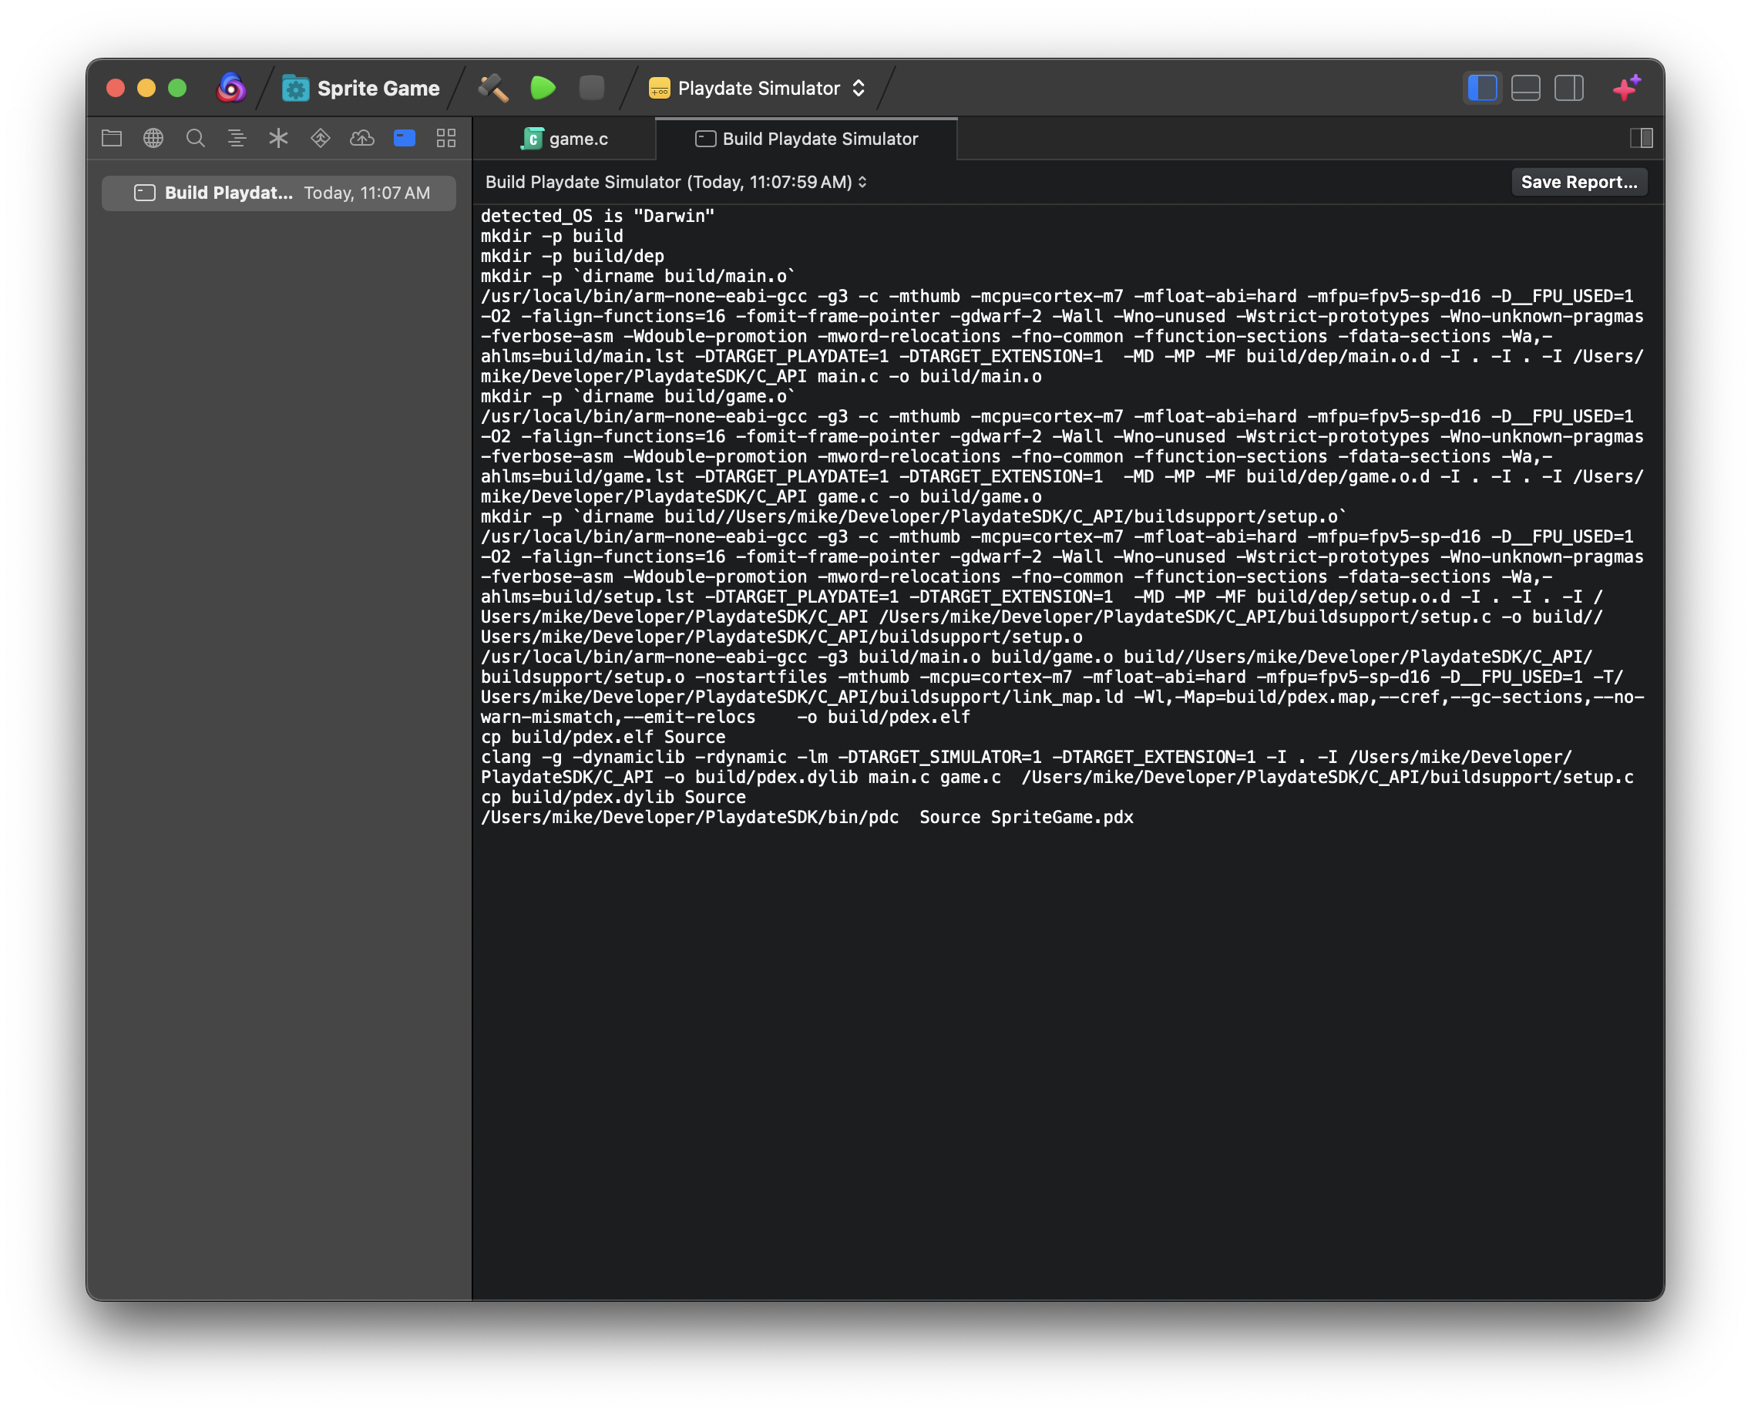Image resolution: width=1751 pixels, height=1415 pixels.
Task: Click the split editor icon
Action: 1641,138
